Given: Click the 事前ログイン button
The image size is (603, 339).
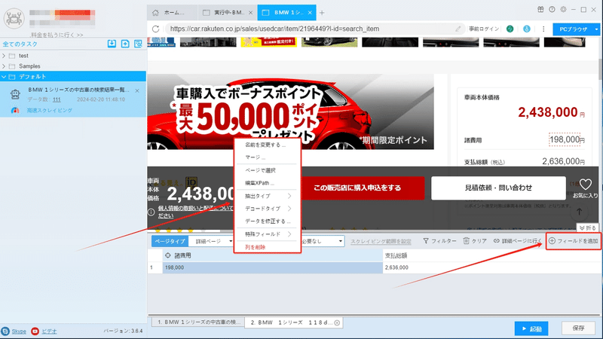Looking at the screenshot, I should coord(483,29).
